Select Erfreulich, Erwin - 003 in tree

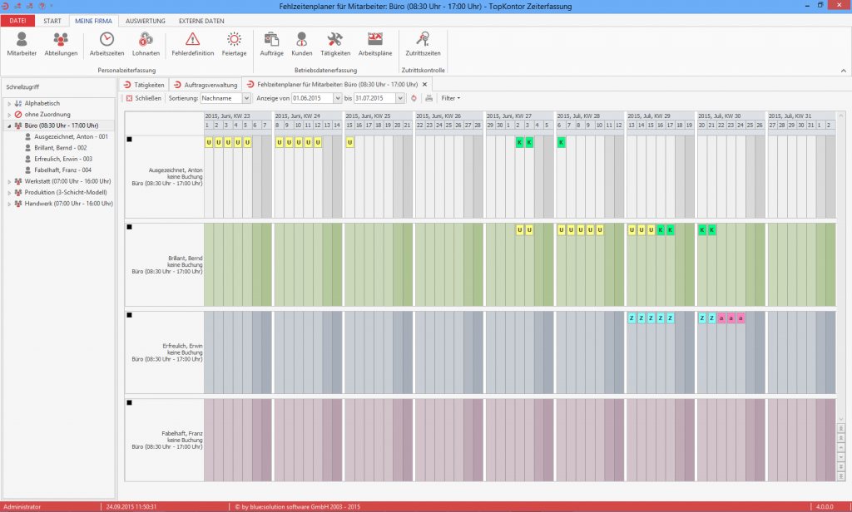[63, 159]
